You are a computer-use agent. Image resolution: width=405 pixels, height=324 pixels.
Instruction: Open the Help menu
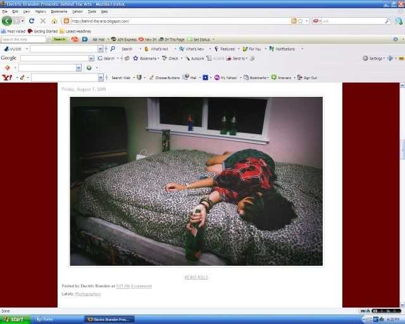pos(104,11)
